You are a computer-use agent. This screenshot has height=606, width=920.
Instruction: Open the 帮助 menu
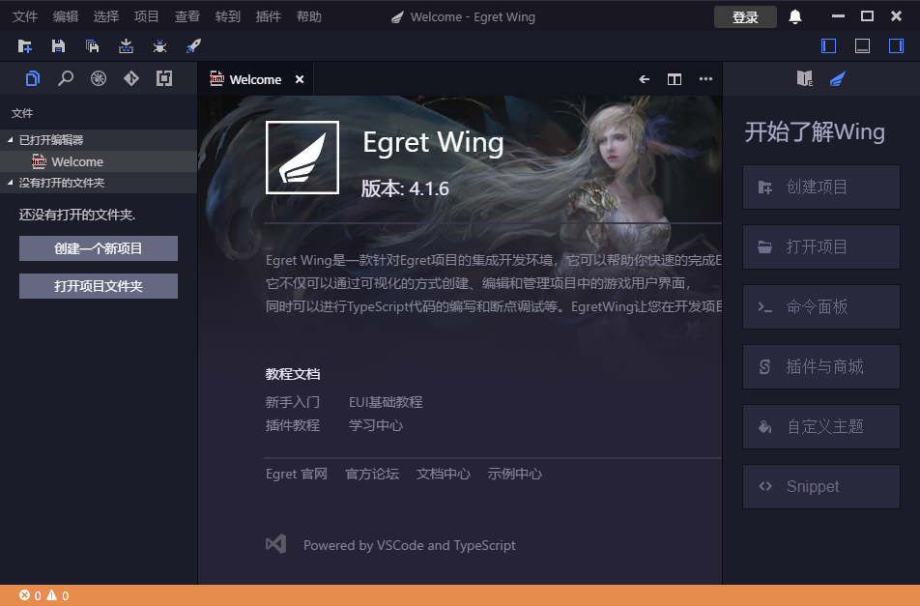point(308,16)
